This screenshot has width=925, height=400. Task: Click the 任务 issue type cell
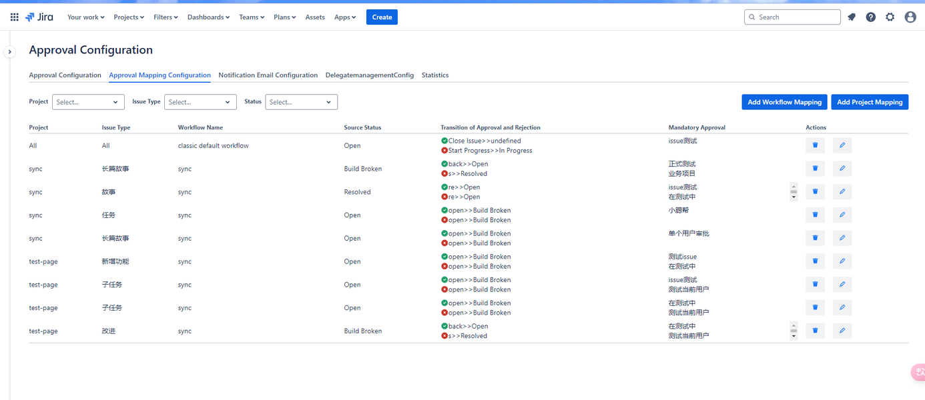pos(109,215)
